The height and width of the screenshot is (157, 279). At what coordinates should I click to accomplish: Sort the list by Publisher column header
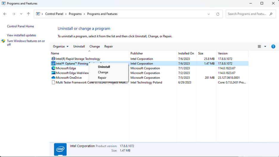click(137, 53)
